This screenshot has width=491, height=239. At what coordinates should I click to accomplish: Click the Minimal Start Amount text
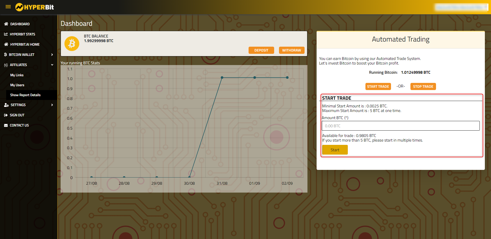[355, 106]
